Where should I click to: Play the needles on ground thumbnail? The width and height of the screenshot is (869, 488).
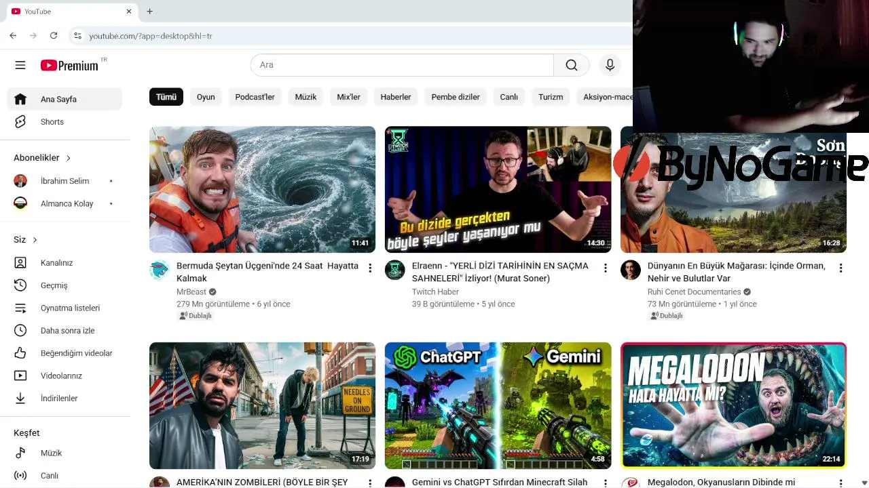click(262, 405)
